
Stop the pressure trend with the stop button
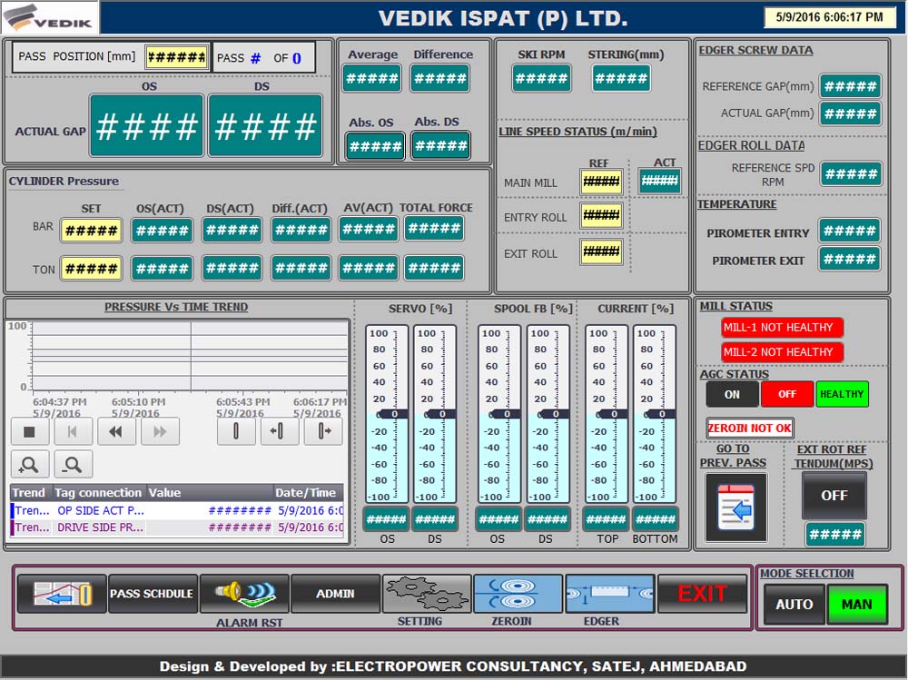[x=30, y=431]
